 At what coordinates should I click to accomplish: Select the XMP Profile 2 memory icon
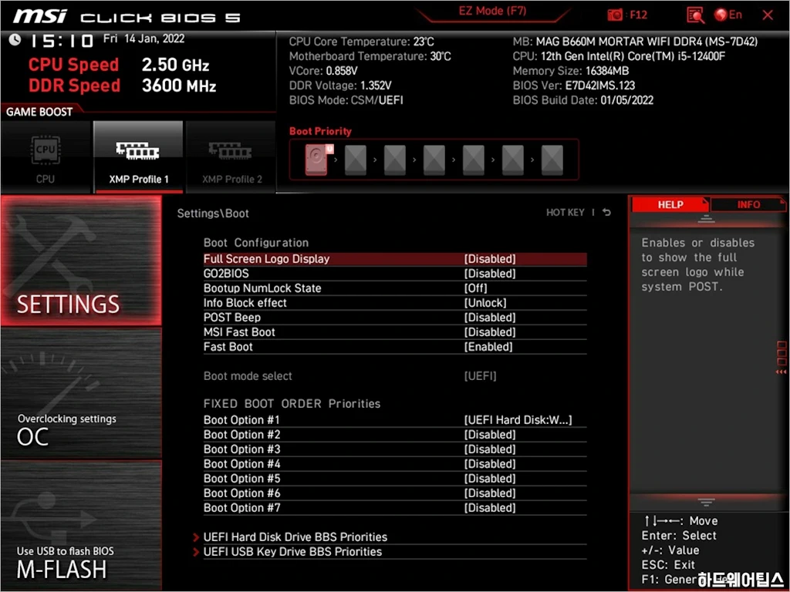(230, 150)
